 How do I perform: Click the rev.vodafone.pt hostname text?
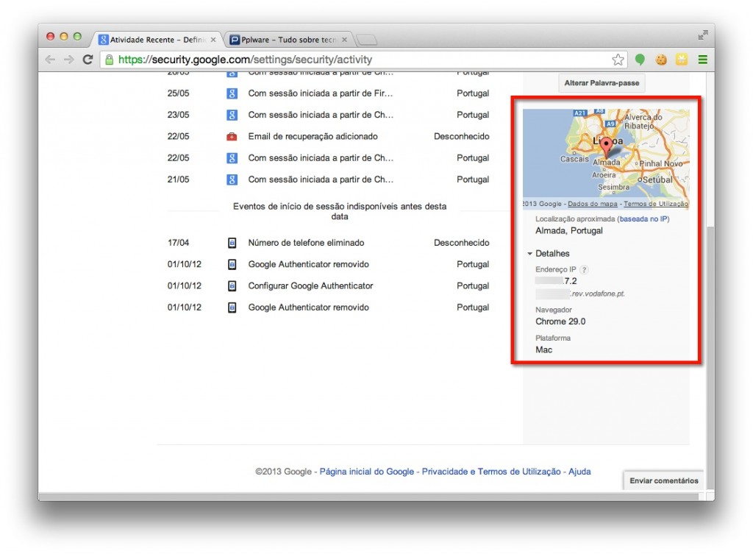[597, 294]
